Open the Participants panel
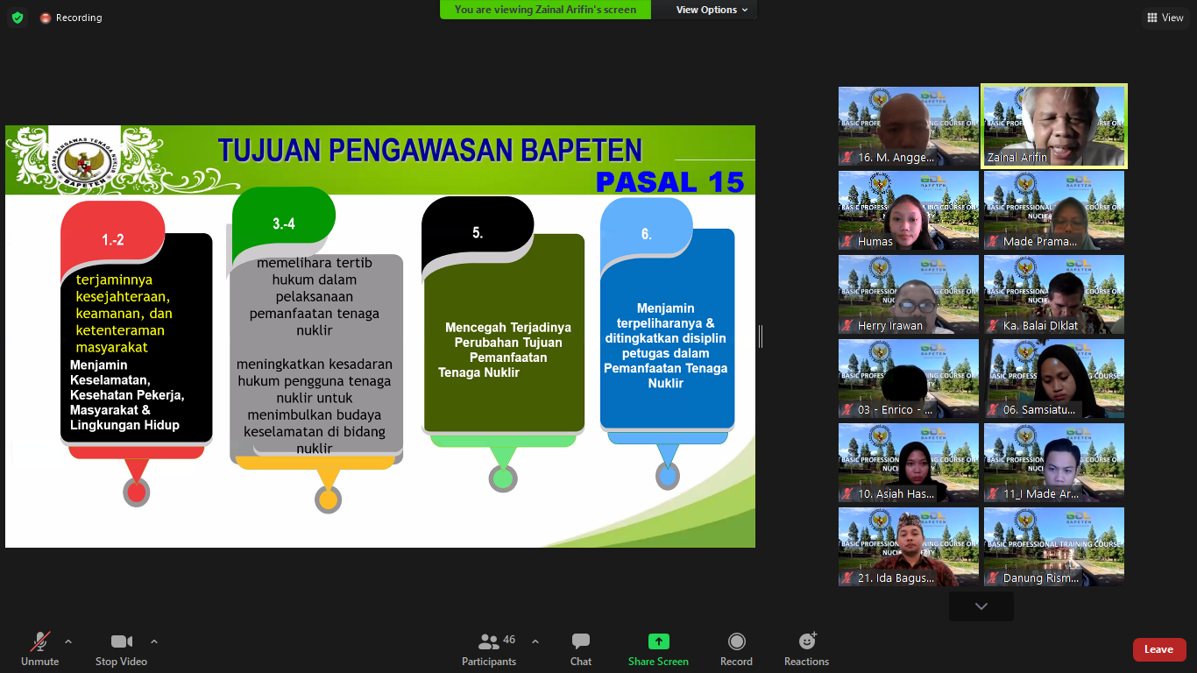This screenshot has width=1197, height=673. click(489, 649)
